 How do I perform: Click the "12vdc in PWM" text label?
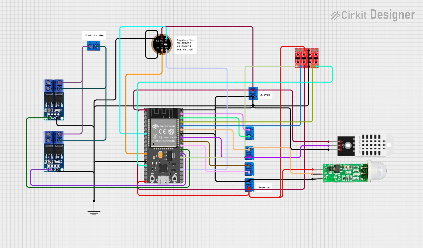94,36
